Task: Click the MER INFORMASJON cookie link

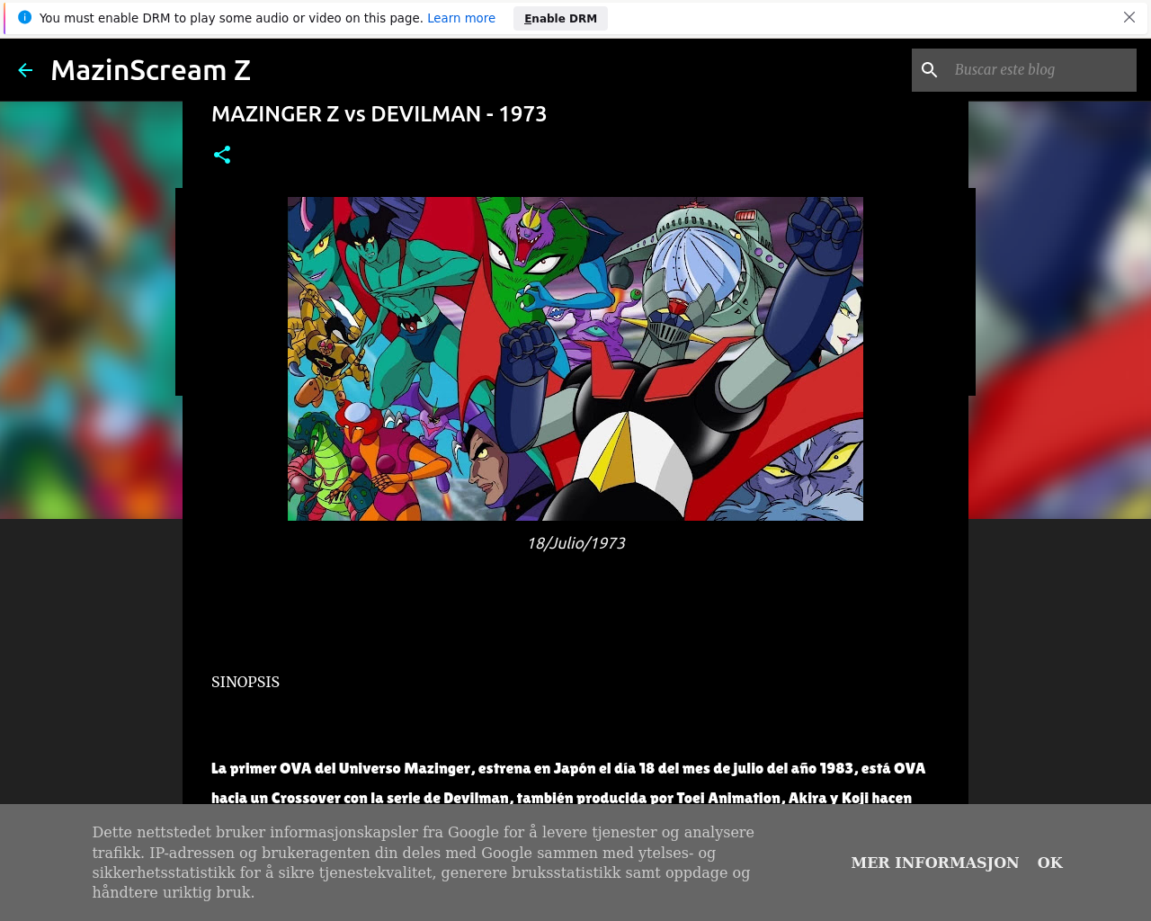Action: click(x=935, y=863)
